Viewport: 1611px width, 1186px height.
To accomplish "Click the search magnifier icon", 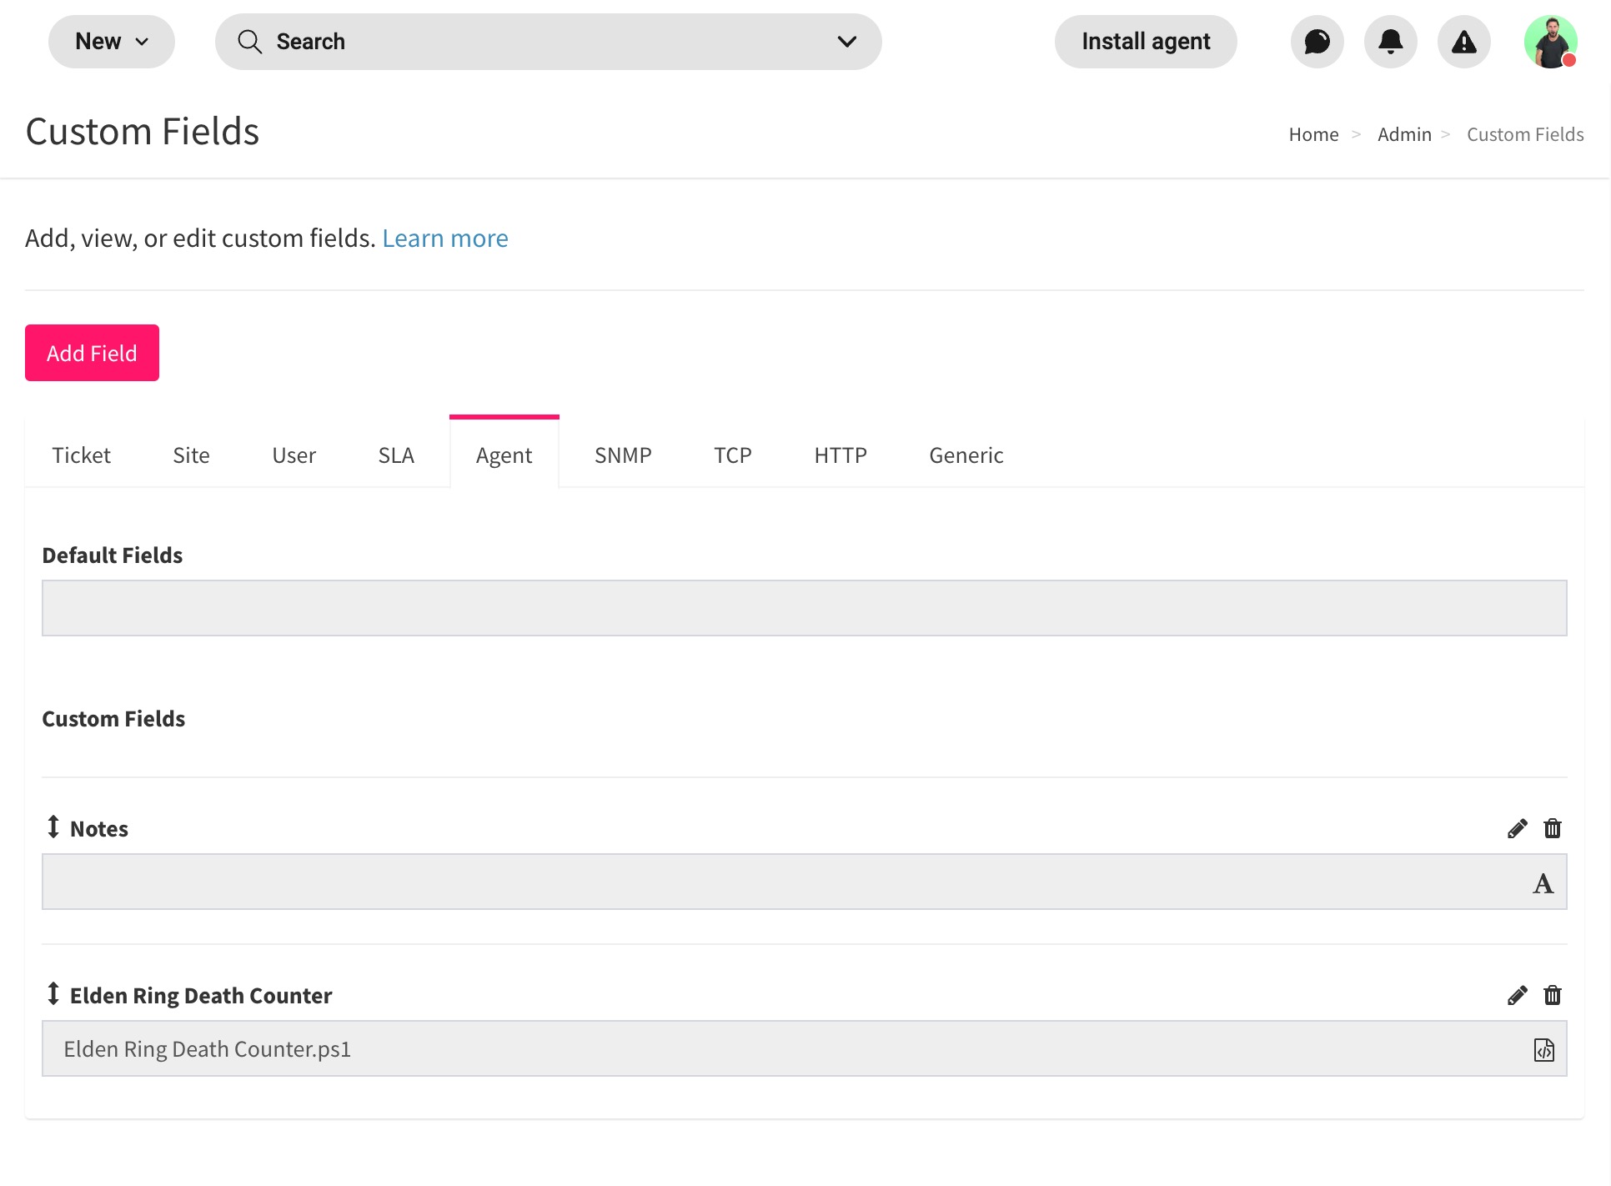I will tap(249, 42).
